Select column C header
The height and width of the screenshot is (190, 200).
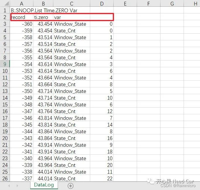pyautogui.click(x=71, y=4)
